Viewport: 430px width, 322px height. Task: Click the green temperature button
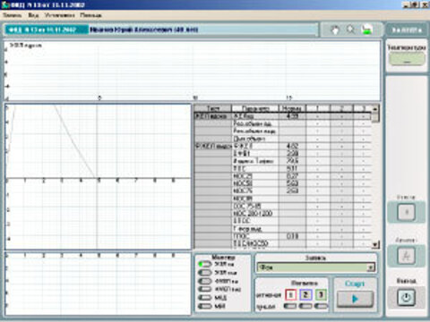coord(407,59)
